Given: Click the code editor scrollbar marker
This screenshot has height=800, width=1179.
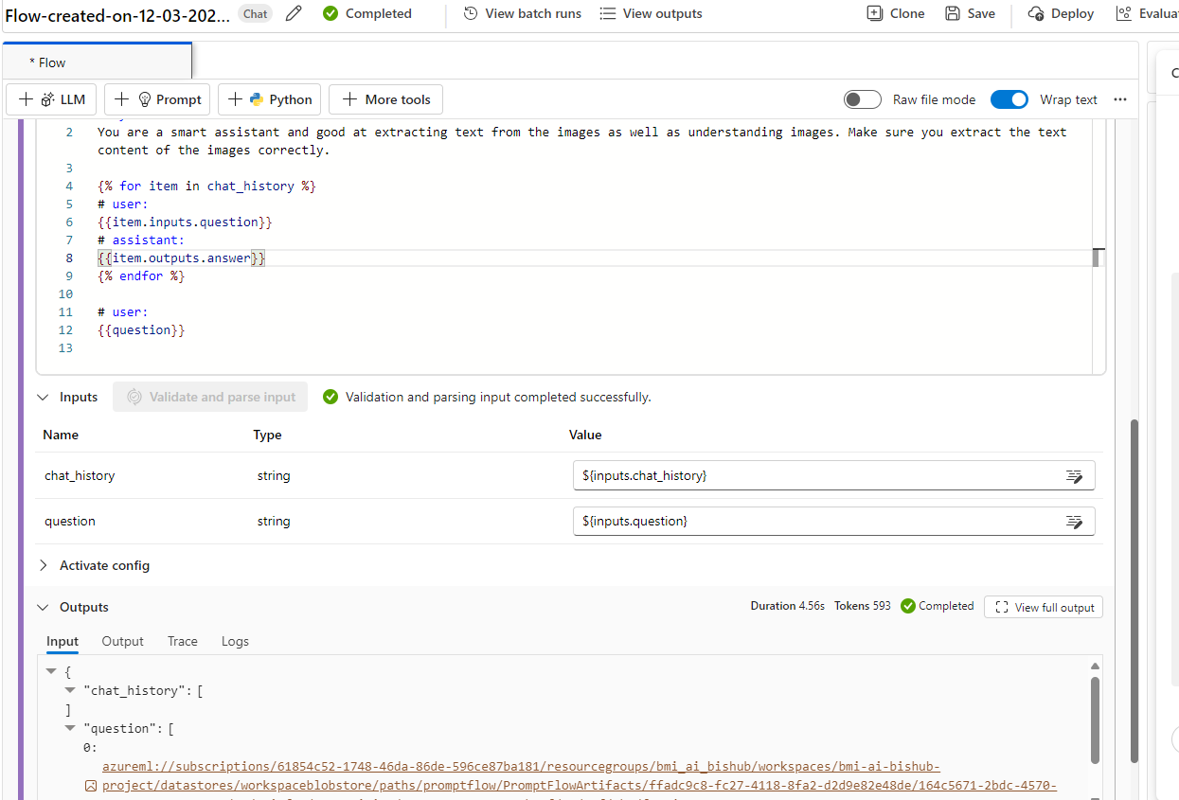Looking at the screenshot, I should coord(1099,258).
